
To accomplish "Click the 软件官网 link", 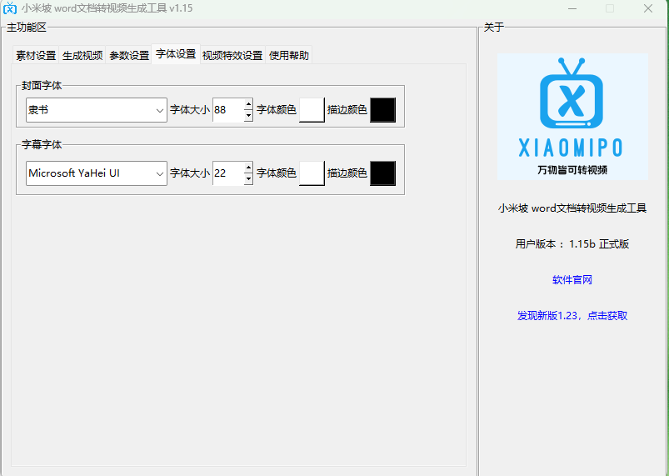I will pos(572,280).
